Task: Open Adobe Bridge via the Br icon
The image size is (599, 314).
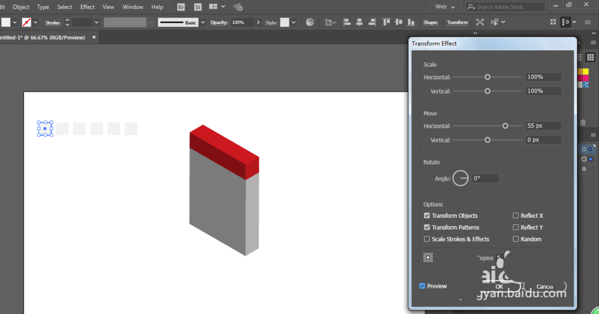Action: pyautogui.click(x=181, y=7)
